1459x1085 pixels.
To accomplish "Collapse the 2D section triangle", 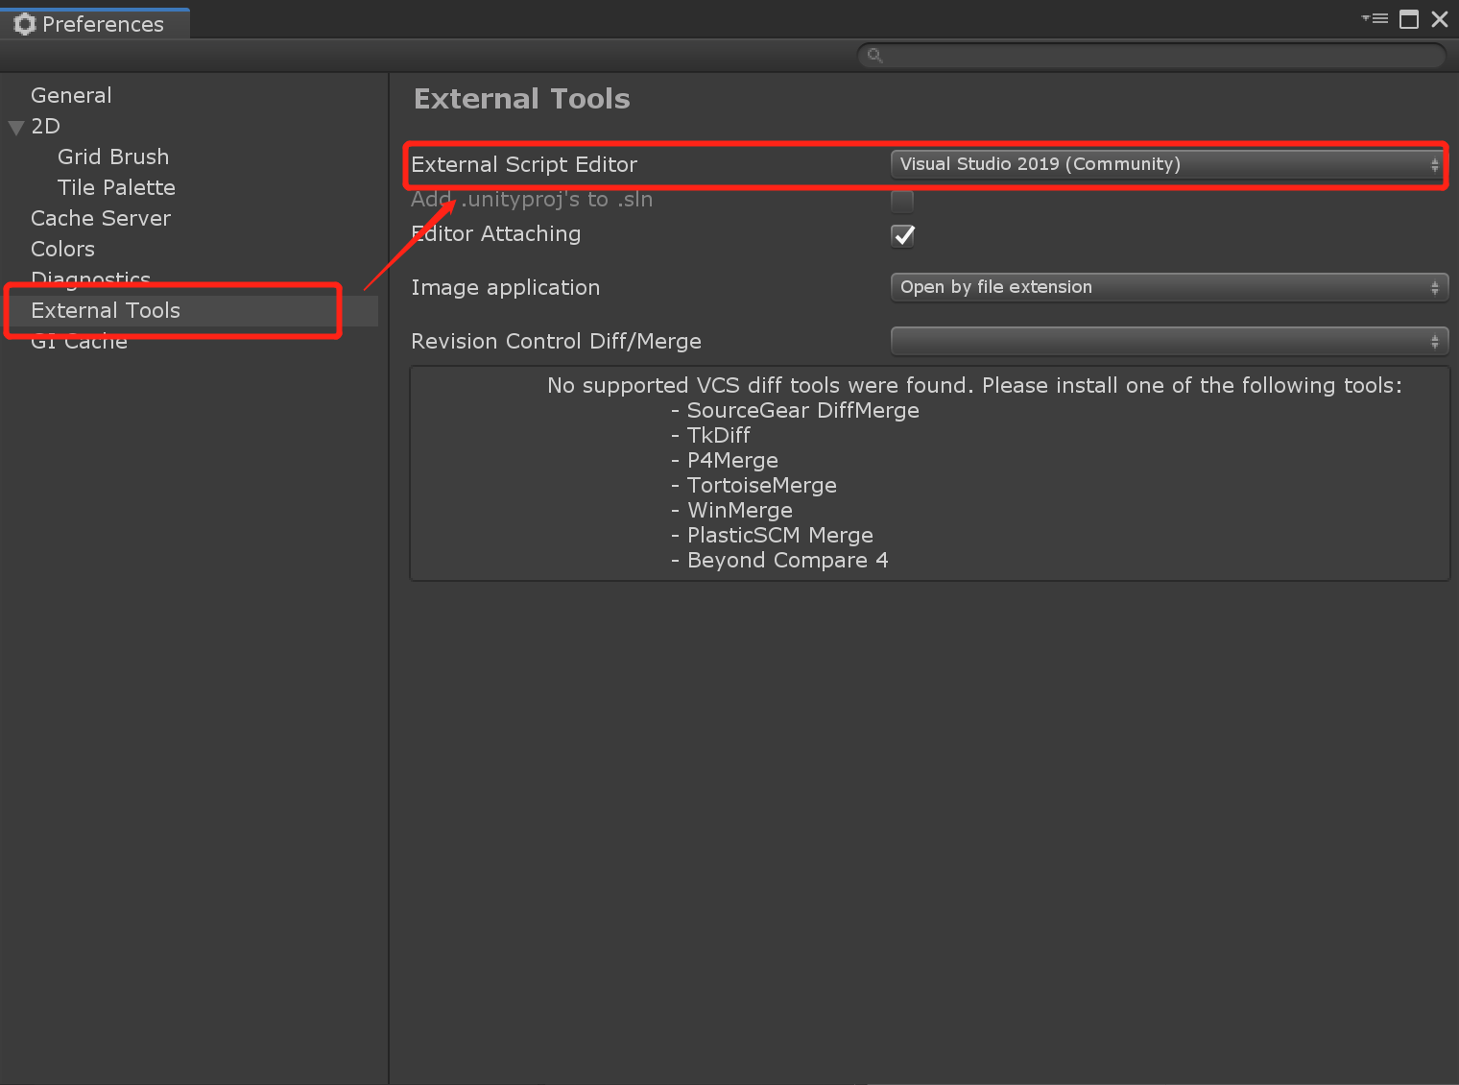I will click(x=15, y=126).
